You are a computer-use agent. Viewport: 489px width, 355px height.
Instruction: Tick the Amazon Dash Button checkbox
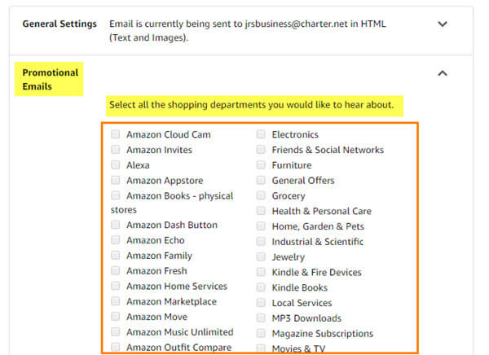[x=116, y=225]
